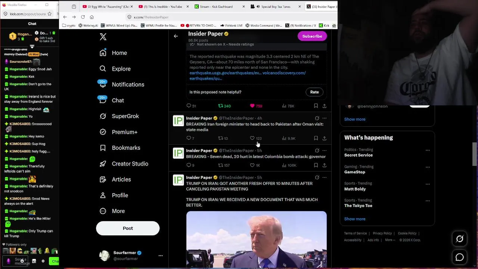This screenshot has width=478, height=269.
Task: Open the crypto bookmarks folder
Action: [x=69, y=26]
